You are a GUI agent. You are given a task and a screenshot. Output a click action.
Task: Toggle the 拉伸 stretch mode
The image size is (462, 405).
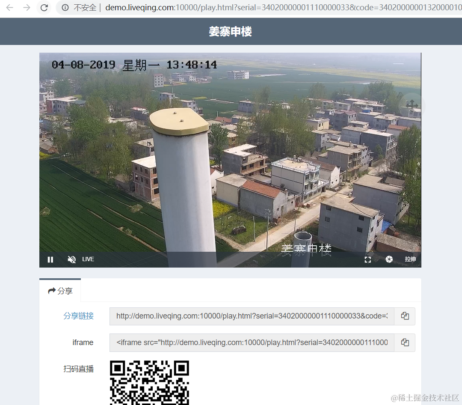410,259
